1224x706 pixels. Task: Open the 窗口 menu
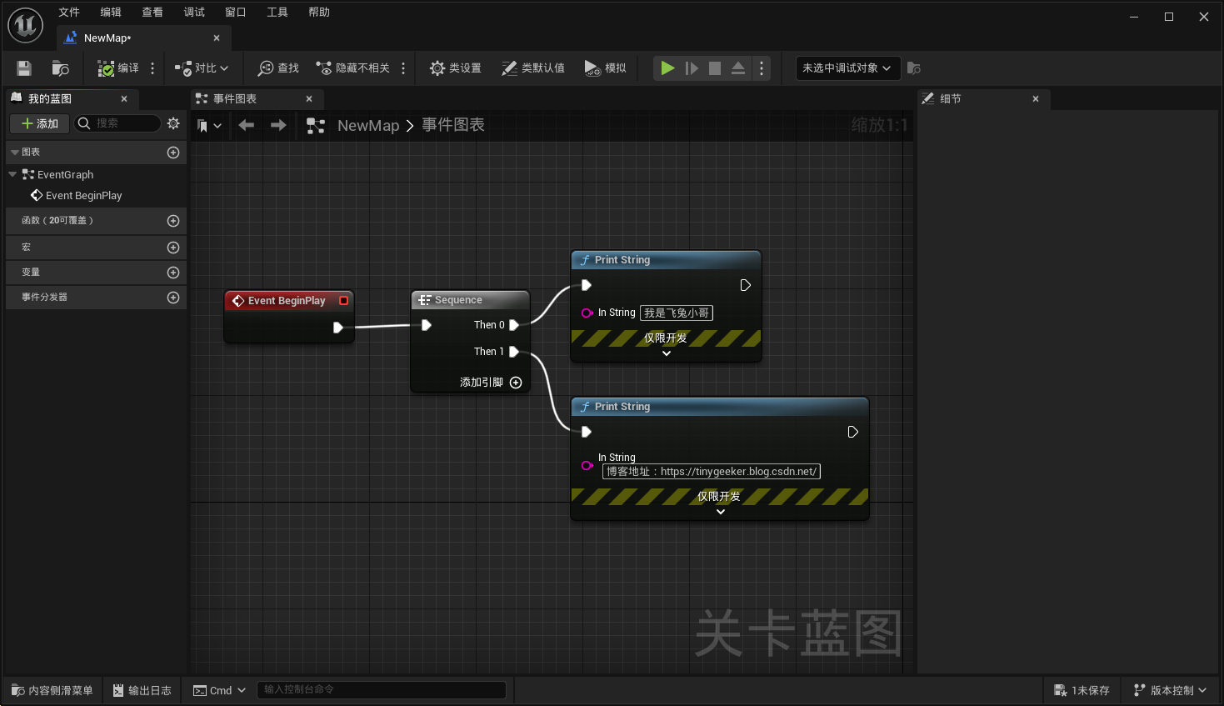tap(236, 13)
